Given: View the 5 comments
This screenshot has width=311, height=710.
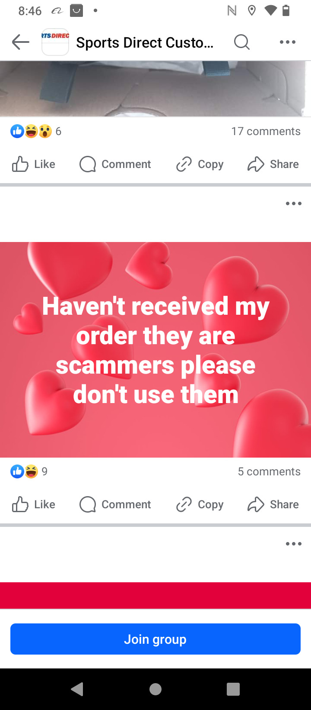Looking at the screenshot, I should 269,471.
